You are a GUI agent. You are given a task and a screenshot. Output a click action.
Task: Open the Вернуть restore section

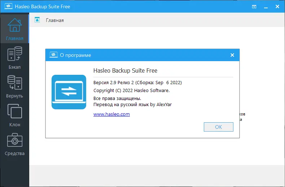pyautogui.click(x=14, y=86)
